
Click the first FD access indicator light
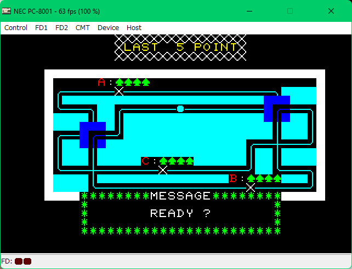(18, 261)
